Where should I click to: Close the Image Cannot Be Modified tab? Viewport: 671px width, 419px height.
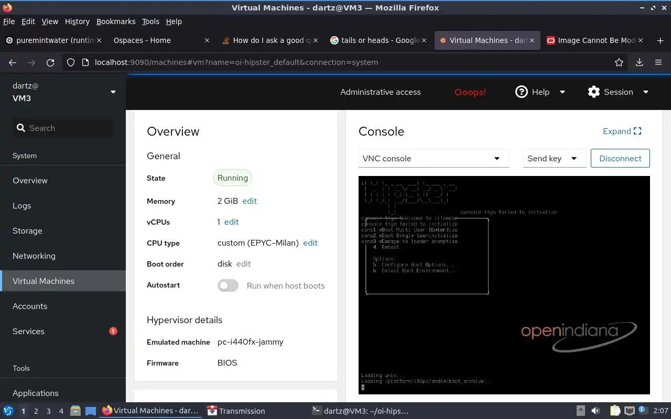[x=641, y=40]
